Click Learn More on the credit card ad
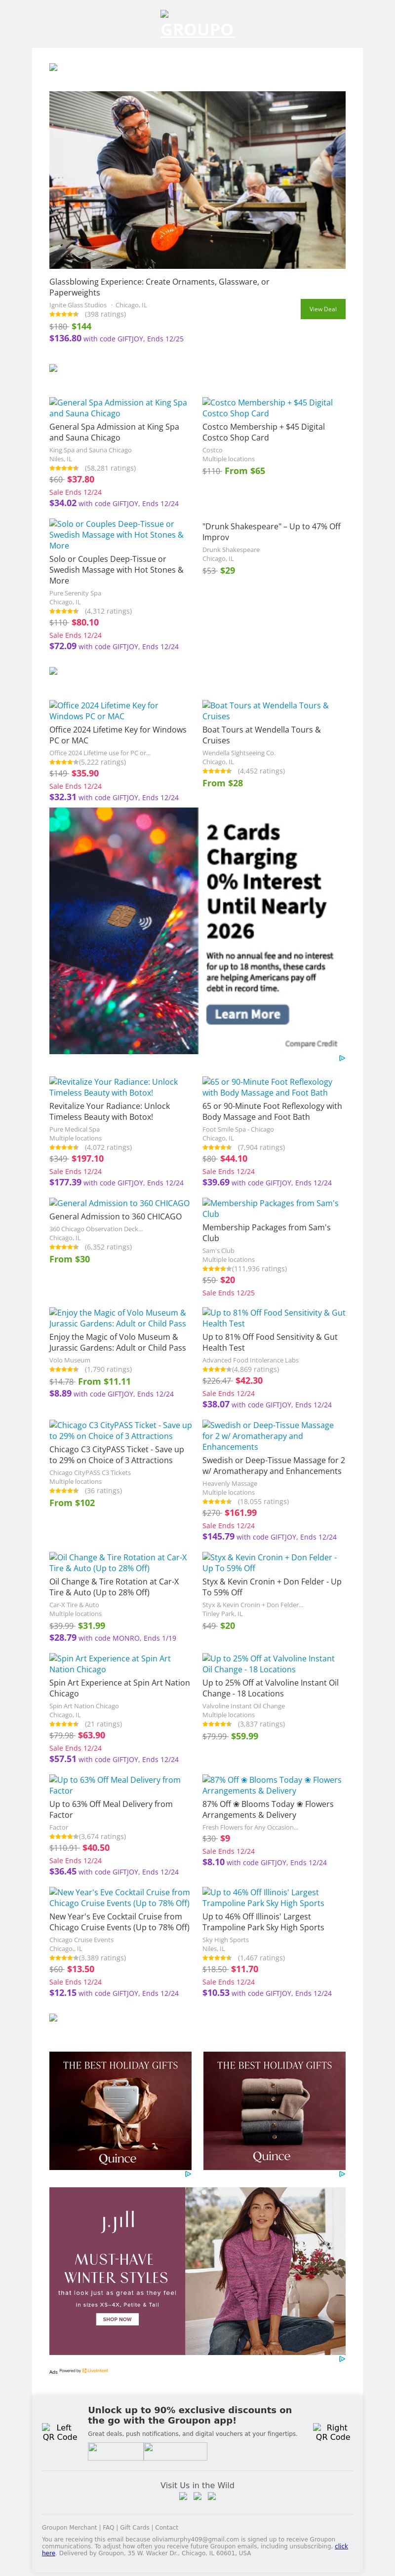Screen dimensions: 395x2576 point(247,1014)
